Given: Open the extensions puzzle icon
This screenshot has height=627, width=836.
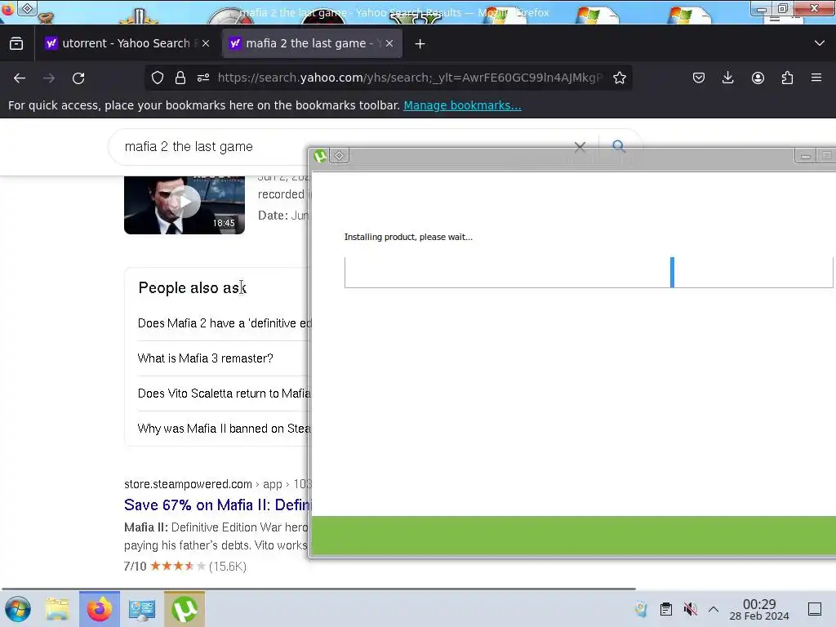Looking at the screenshot, I should point(787,78).
